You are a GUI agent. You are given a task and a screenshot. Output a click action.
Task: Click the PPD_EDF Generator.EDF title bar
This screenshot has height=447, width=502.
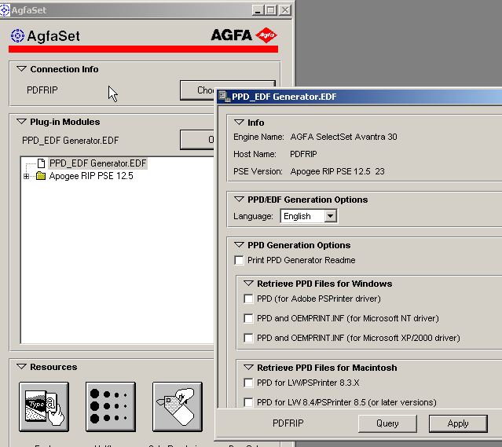(360, 97)
